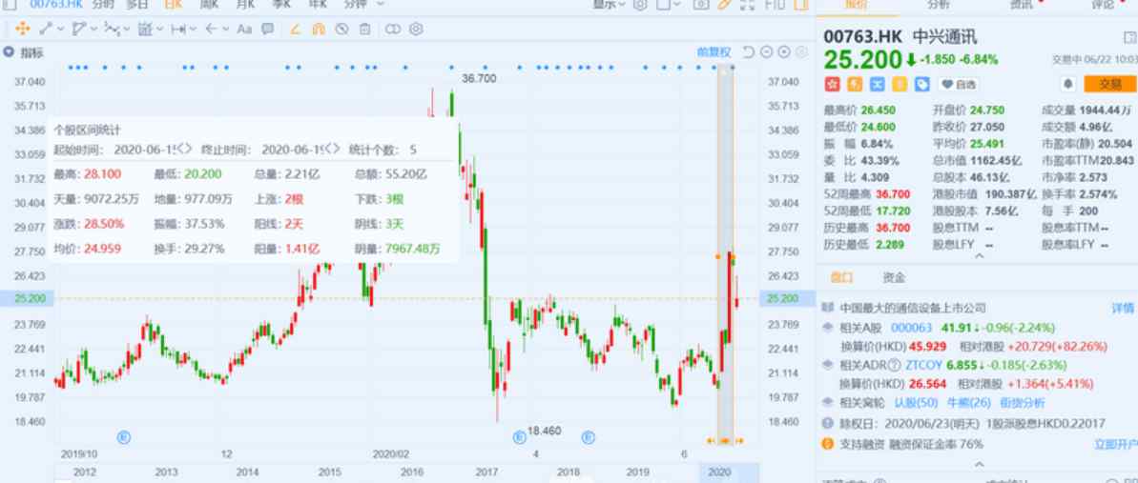The height and width of the screenshot is (483, 1138).
Task: Click the blue badge icon under price
Action: (878, 84)
